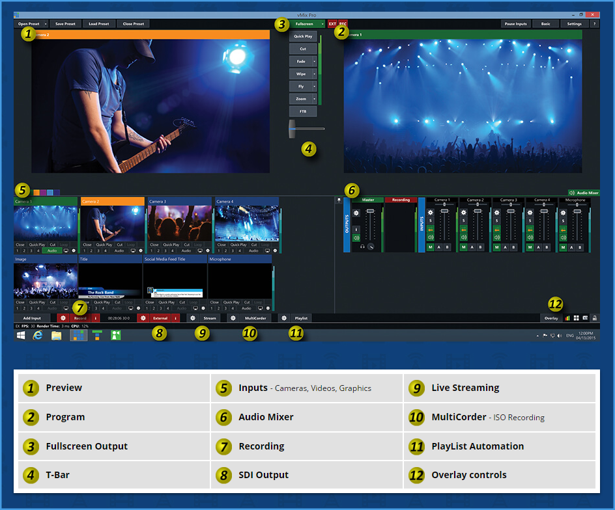Click the Master headphones icon

point(362,247)
